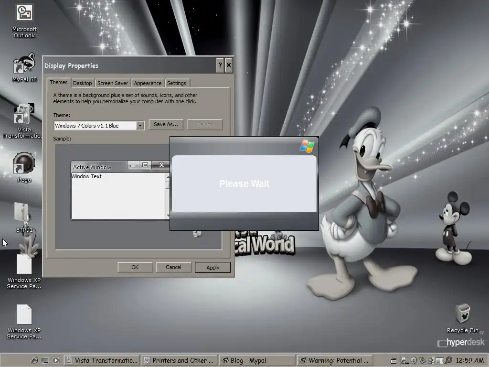Click the Please Wait message text
This screenshot has width=489, height=367.
[244, 183]
